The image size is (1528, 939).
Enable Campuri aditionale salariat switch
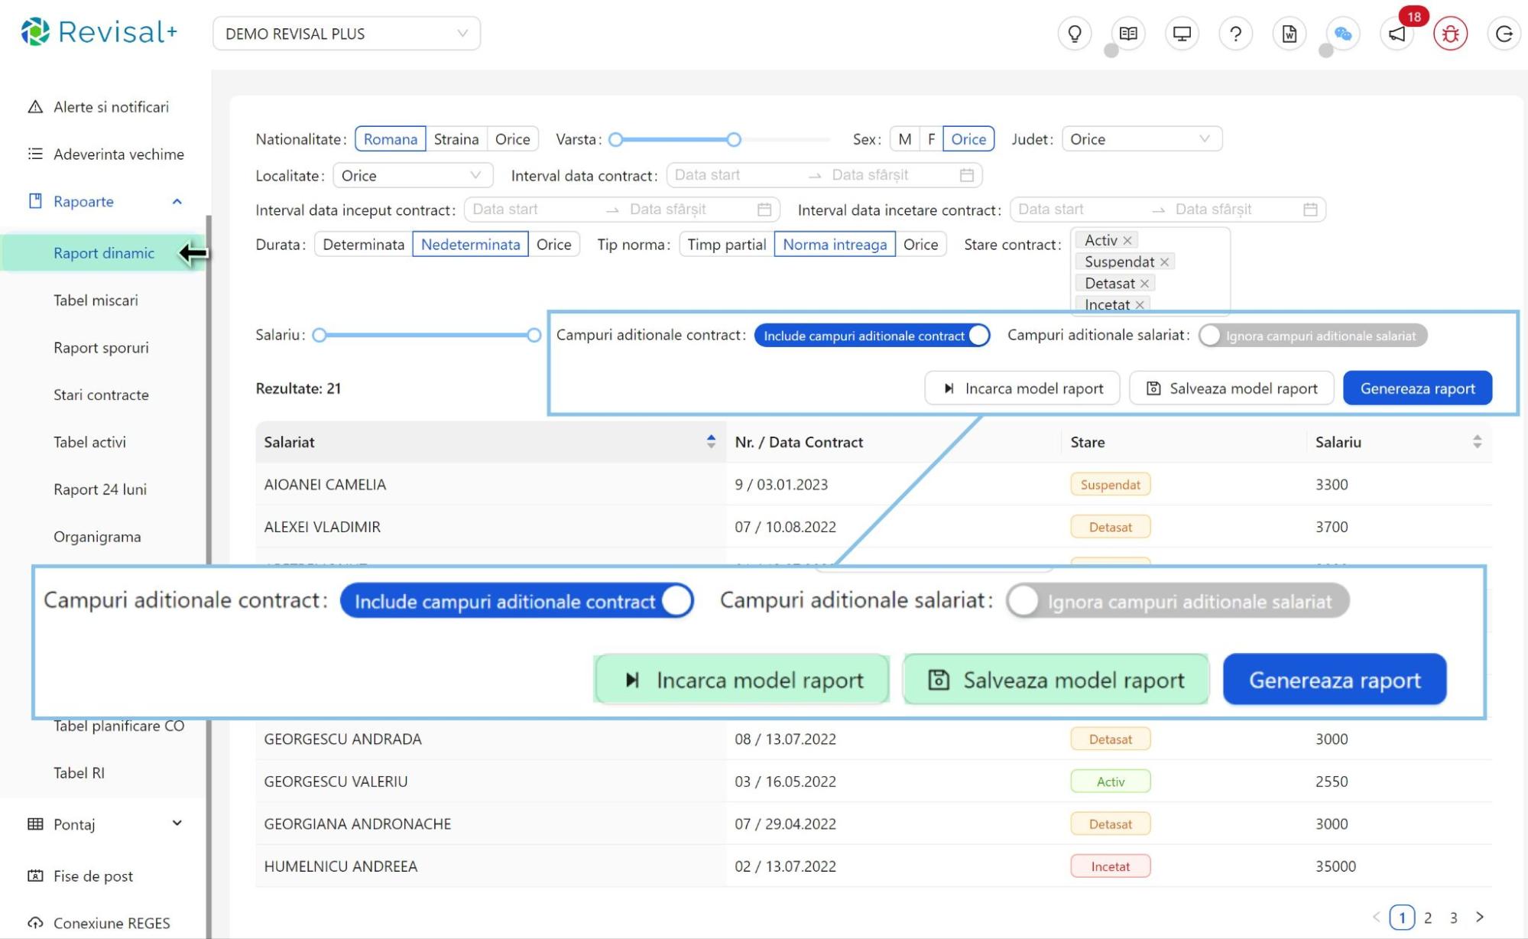pyautogui.click(x=1312, y=336)
